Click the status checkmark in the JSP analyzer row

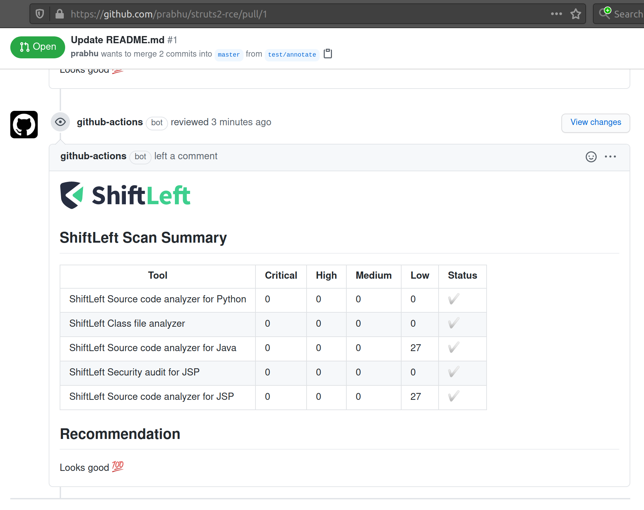[x=454, y=396]
